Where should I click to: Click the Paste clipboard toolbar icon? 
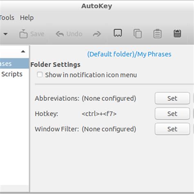click(158, 34)
